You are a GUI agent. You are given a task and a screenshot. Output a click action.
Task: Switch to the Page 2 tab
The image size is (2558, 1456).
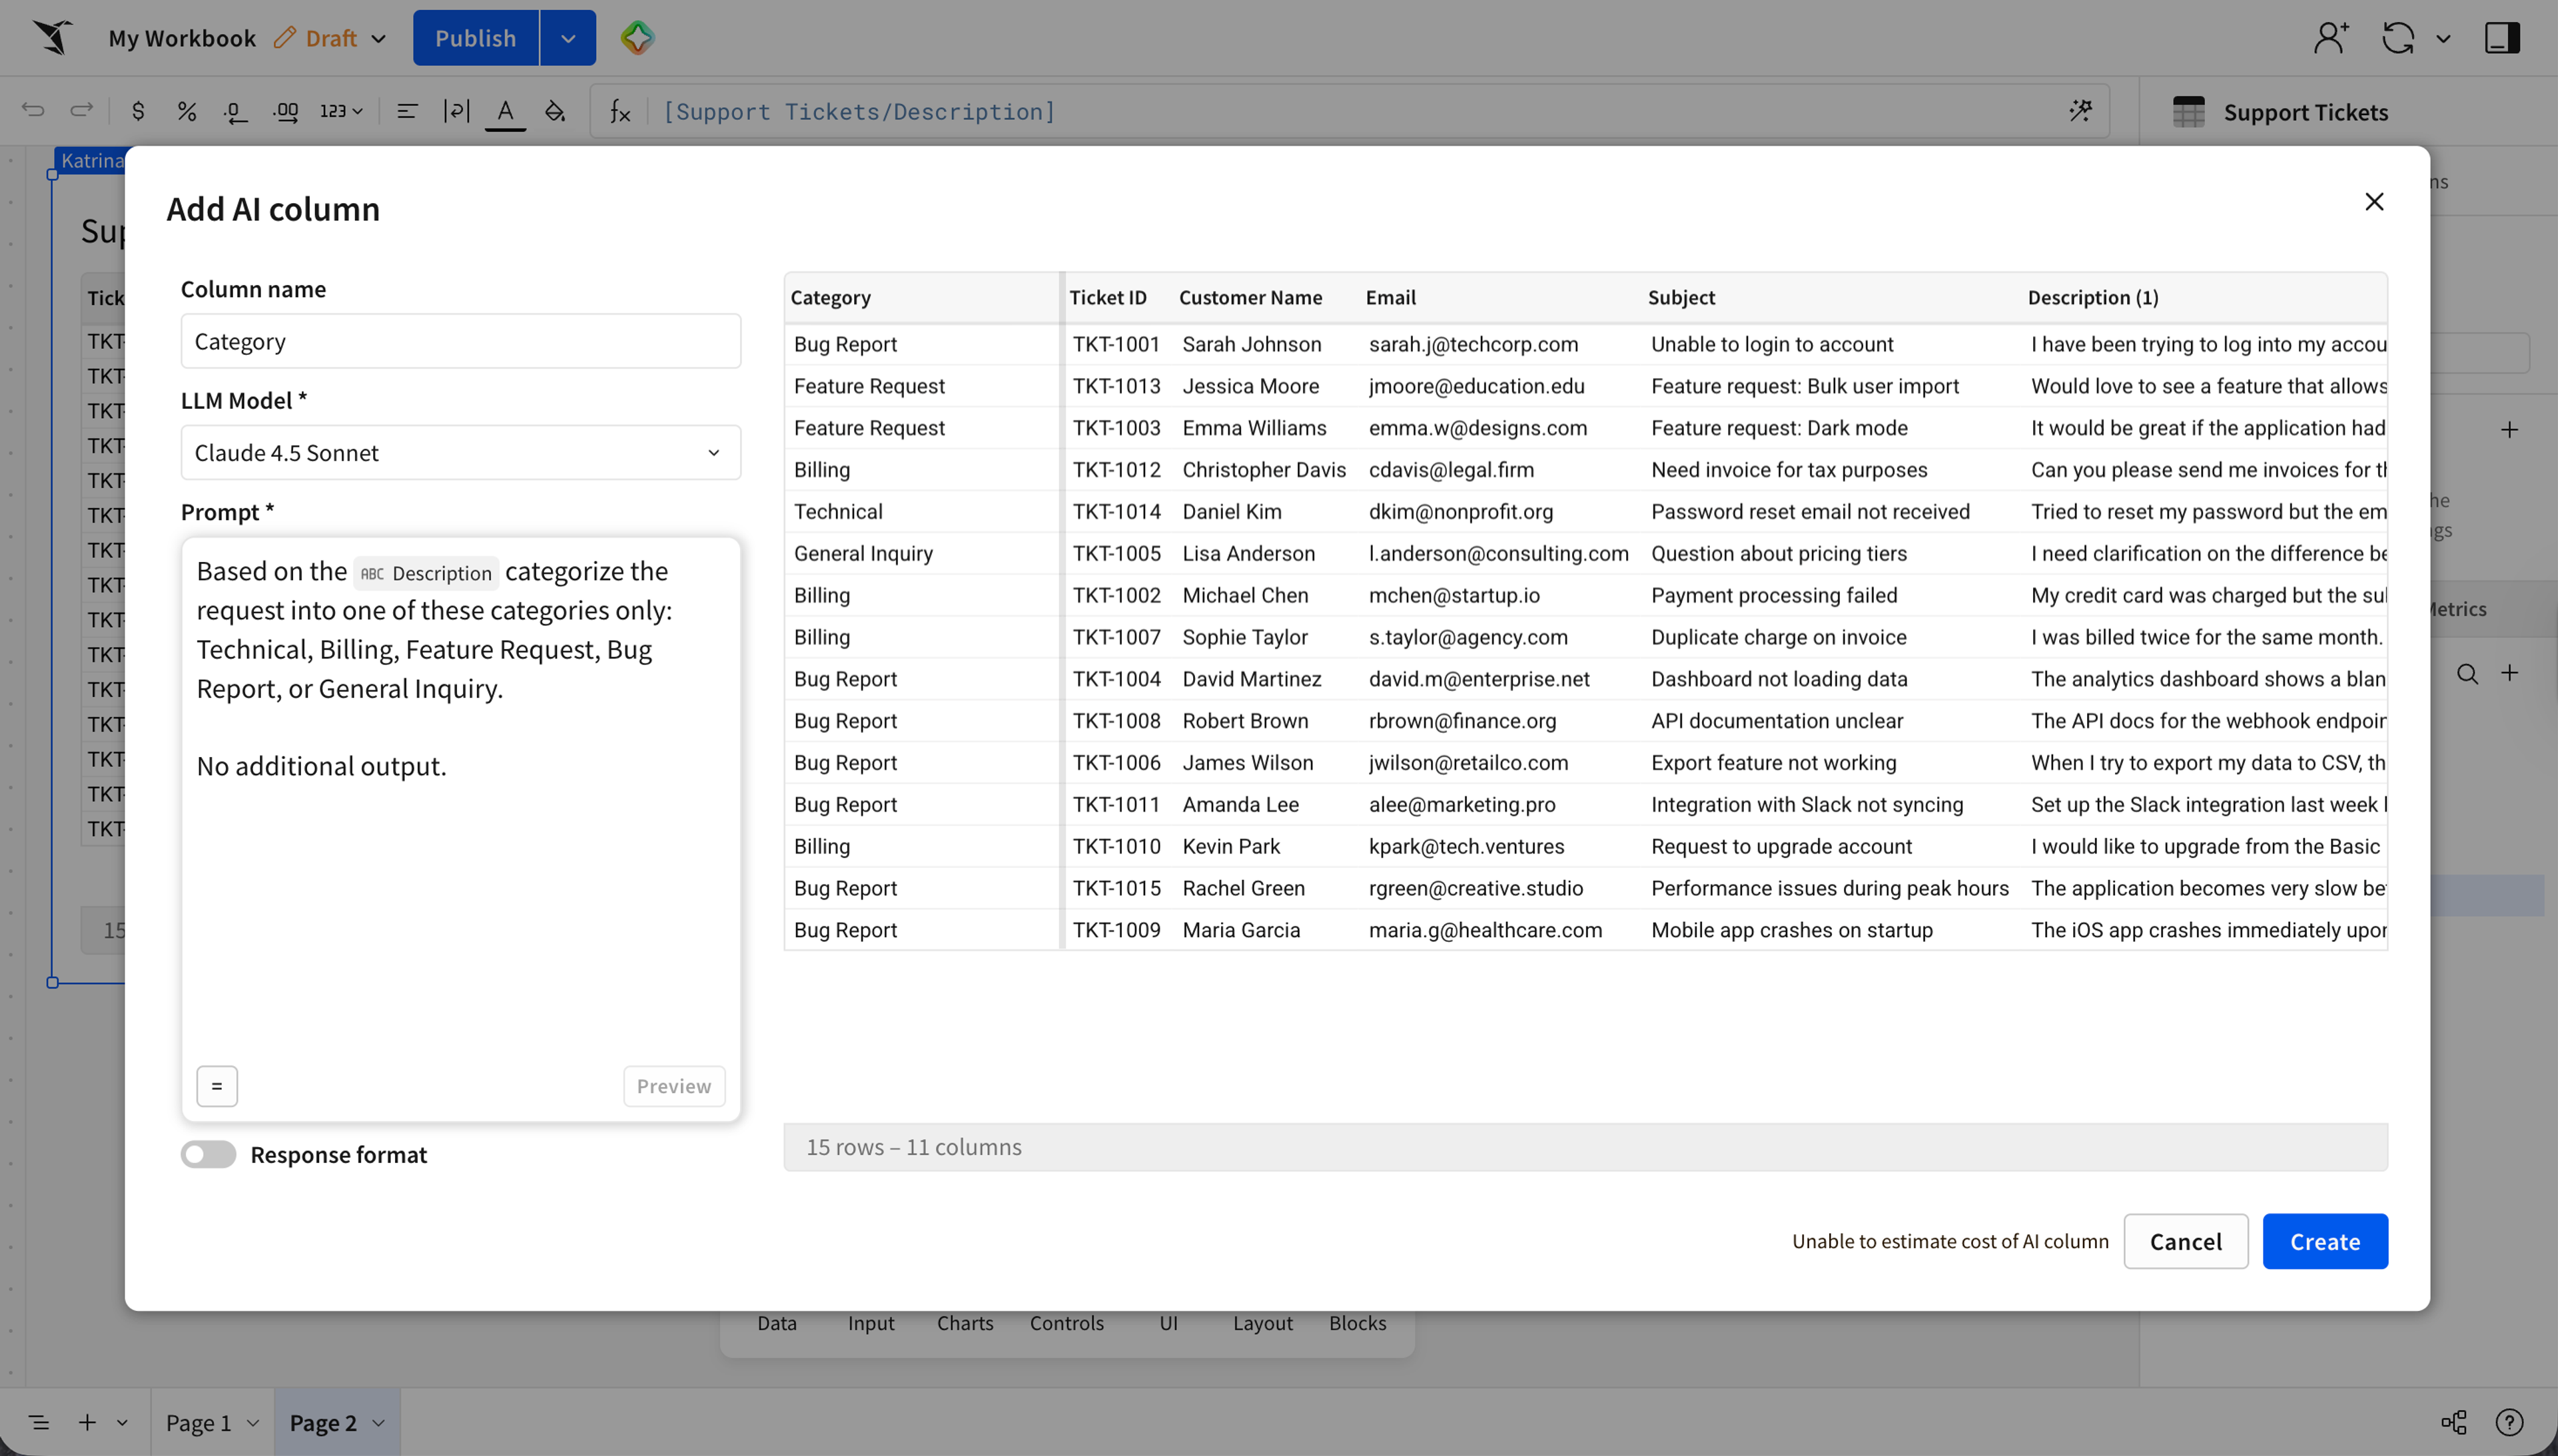323,1422
